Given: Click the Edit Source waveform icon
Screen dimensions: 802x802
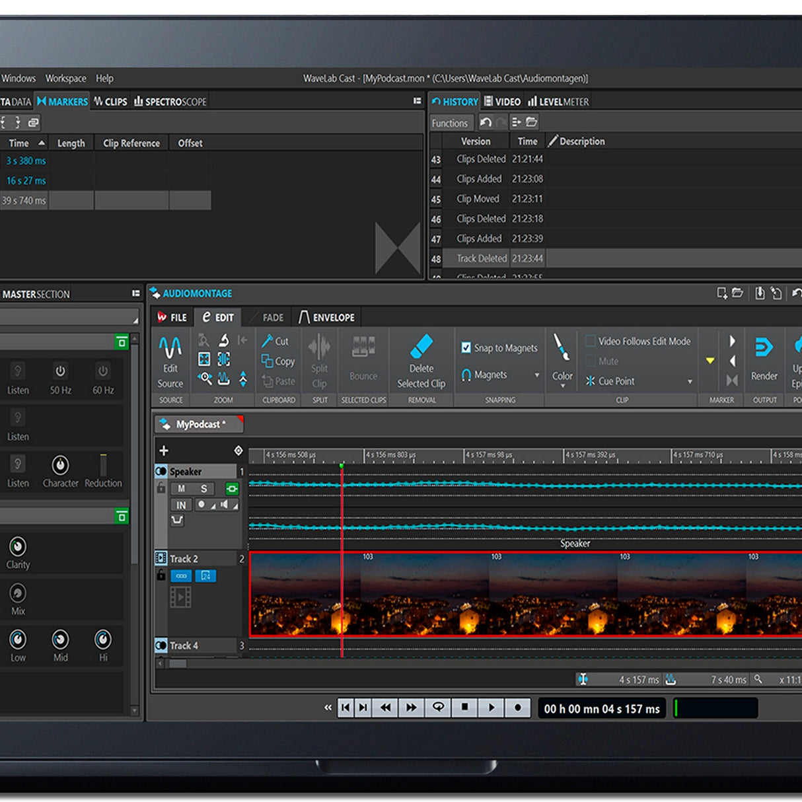Looking at the screenshot, I should (x=170, y=347).
